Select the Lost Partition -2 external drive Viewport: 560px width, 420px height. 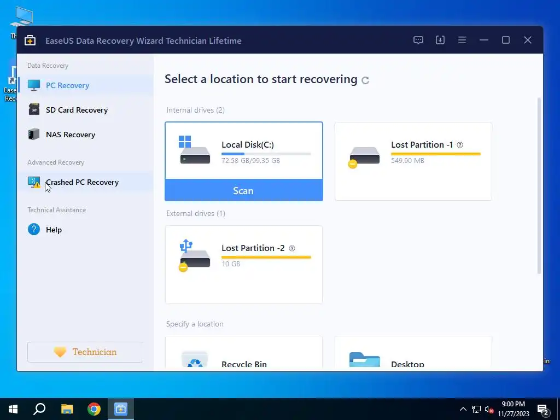244,265
